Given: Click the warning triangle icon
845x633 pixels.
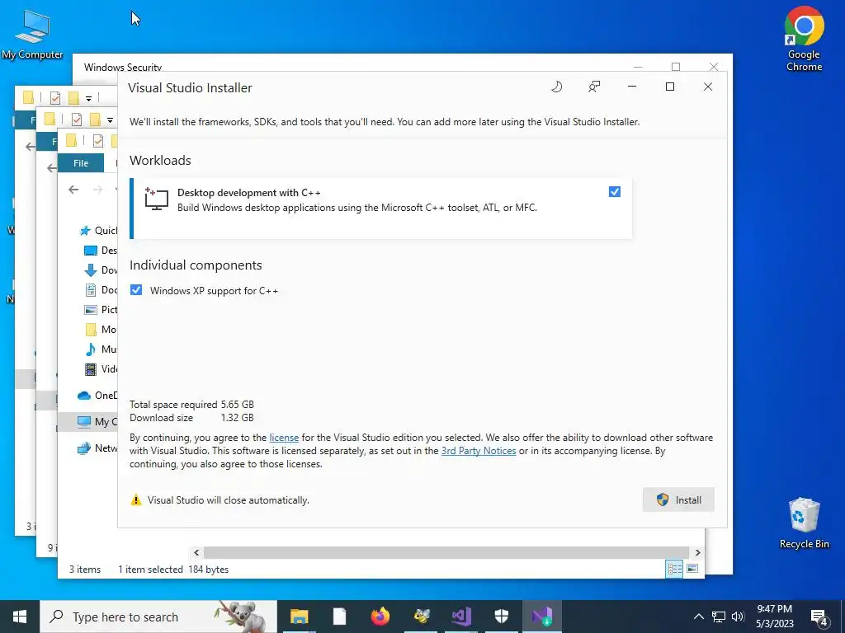Looking at the screenshot, I should (136, 500).
